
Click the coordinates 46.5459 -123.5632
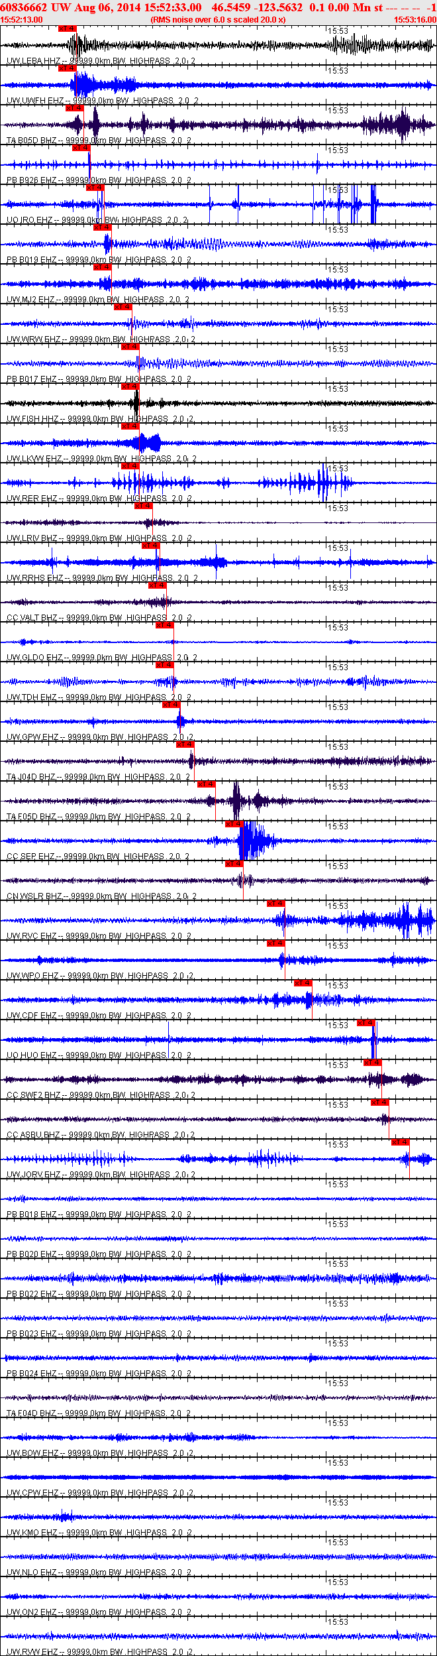pyautogui.click(x=257, y=7)
